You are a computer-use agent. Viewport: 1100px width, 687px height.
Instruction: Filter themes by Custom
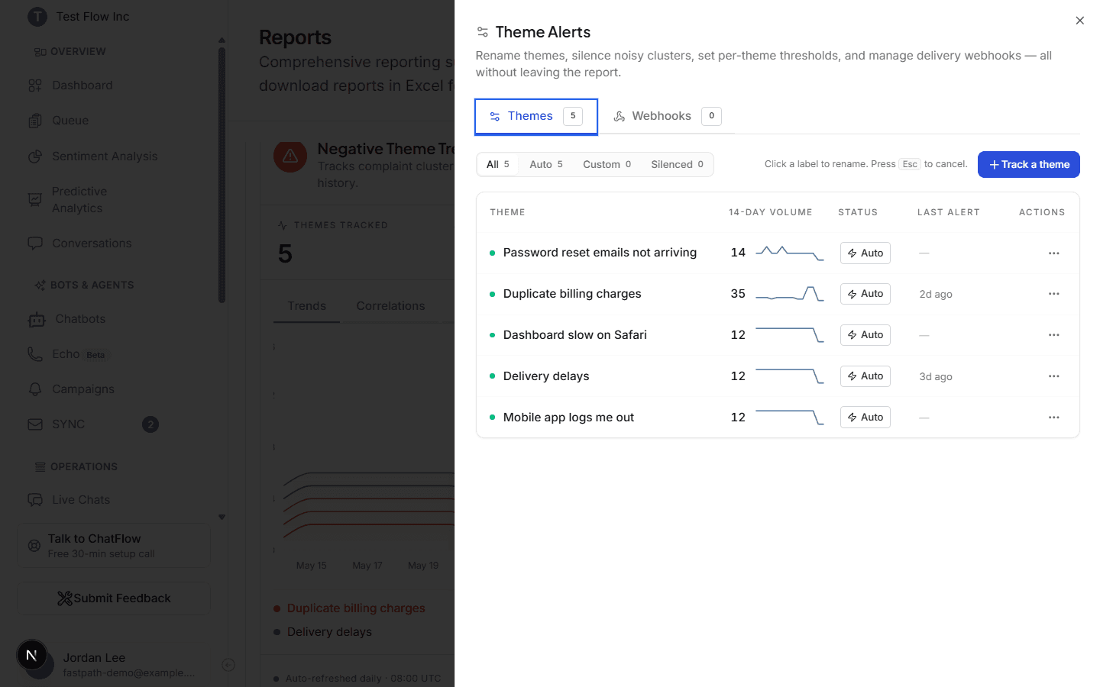click(x=607, y=164)
